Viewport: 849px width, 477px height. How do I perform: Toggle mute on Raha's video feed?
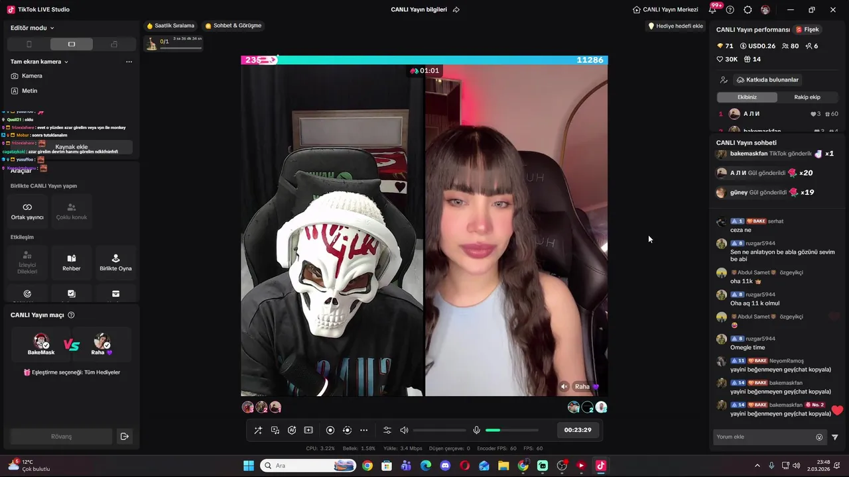coord(564,387)
